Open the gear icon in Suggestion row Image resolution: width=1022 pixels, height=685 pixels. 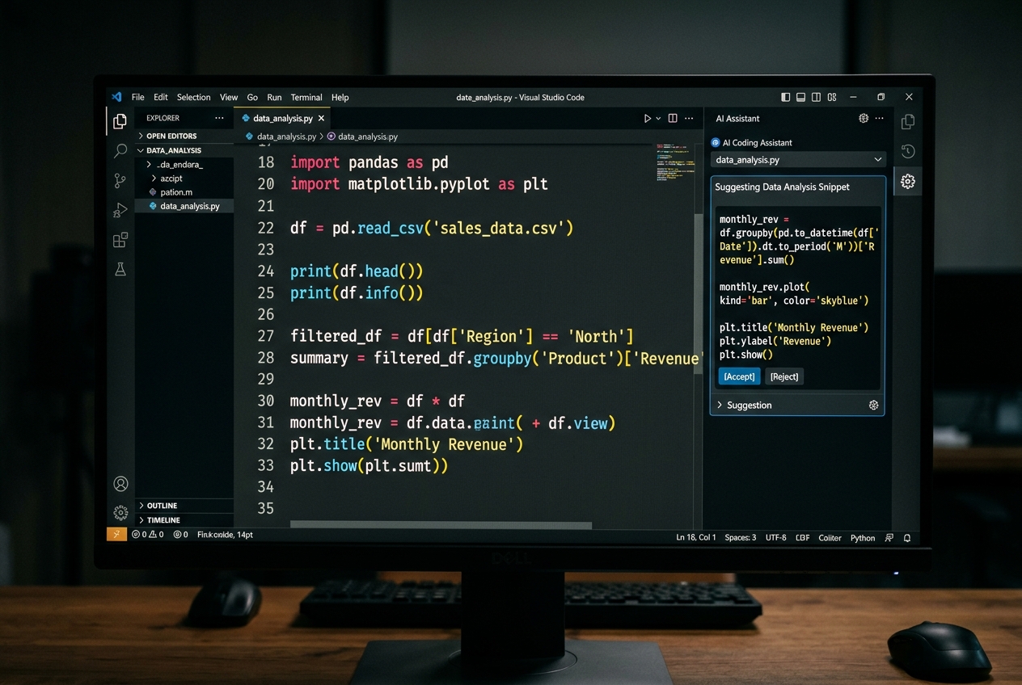(873, 405)
